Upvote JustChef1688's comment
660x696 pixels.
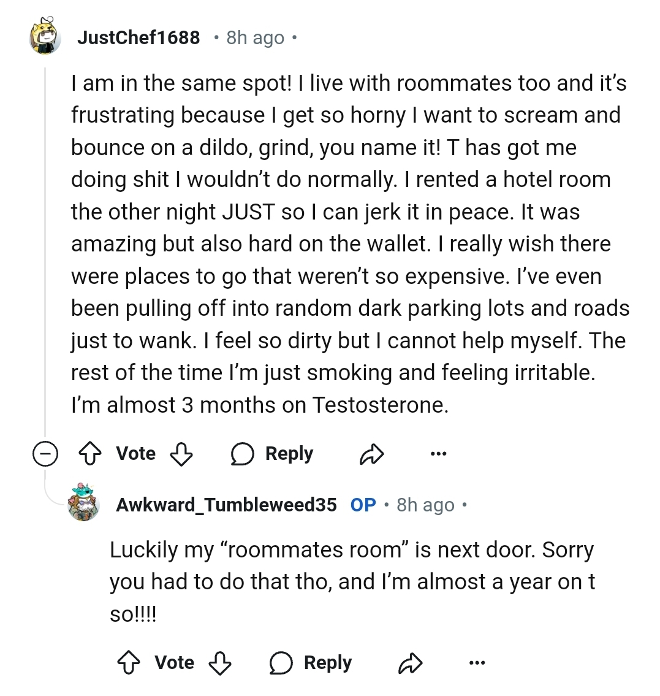pyautogui.click(x=90, y=454)
